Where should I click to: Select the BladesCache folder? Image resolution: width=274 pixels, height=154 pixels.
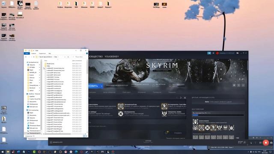point(51,64)
